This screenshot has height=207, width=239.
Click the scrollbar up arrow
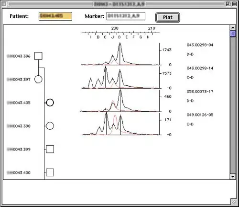[x=233, y=27]
